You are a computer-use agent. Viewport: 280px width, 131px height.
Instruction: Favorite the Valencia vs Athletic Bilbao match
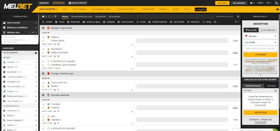point(43,41)
